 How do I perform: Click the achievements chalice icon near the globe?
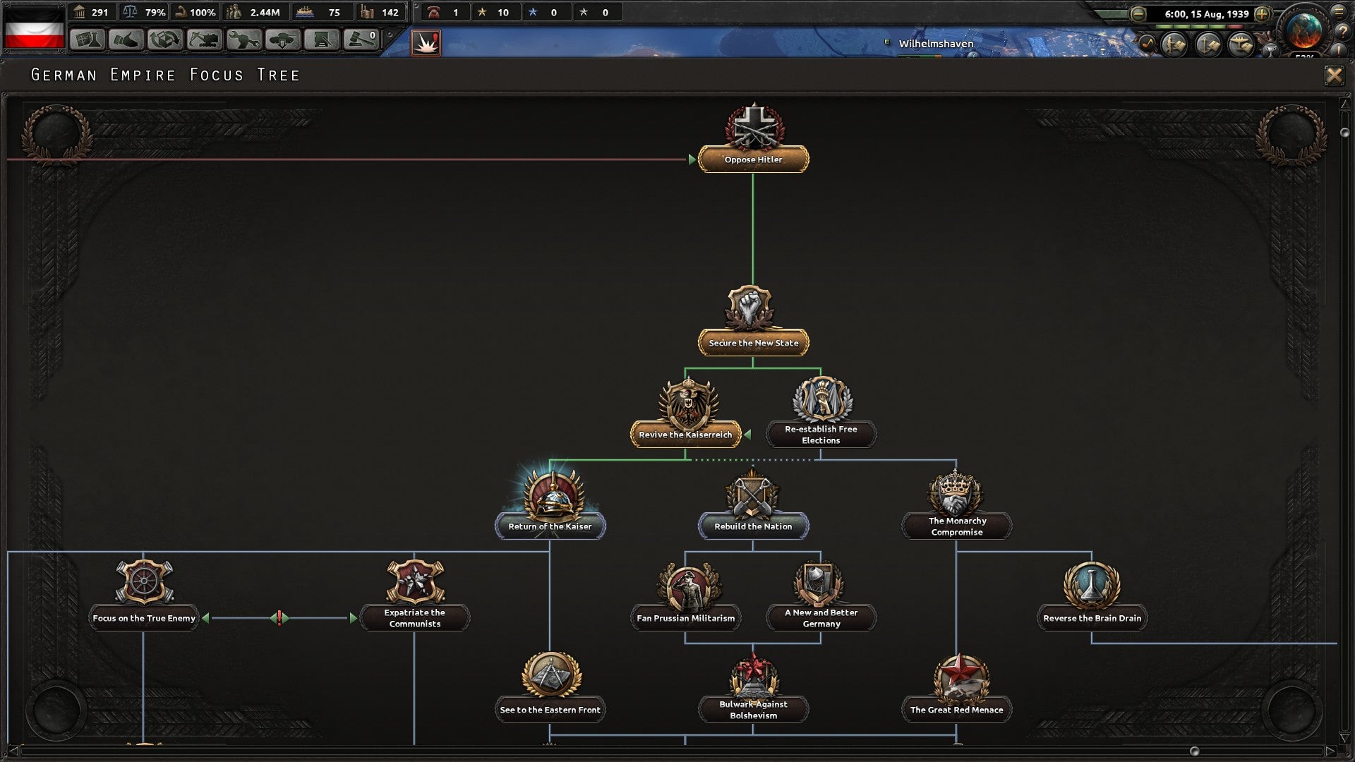pos(1271,49)
